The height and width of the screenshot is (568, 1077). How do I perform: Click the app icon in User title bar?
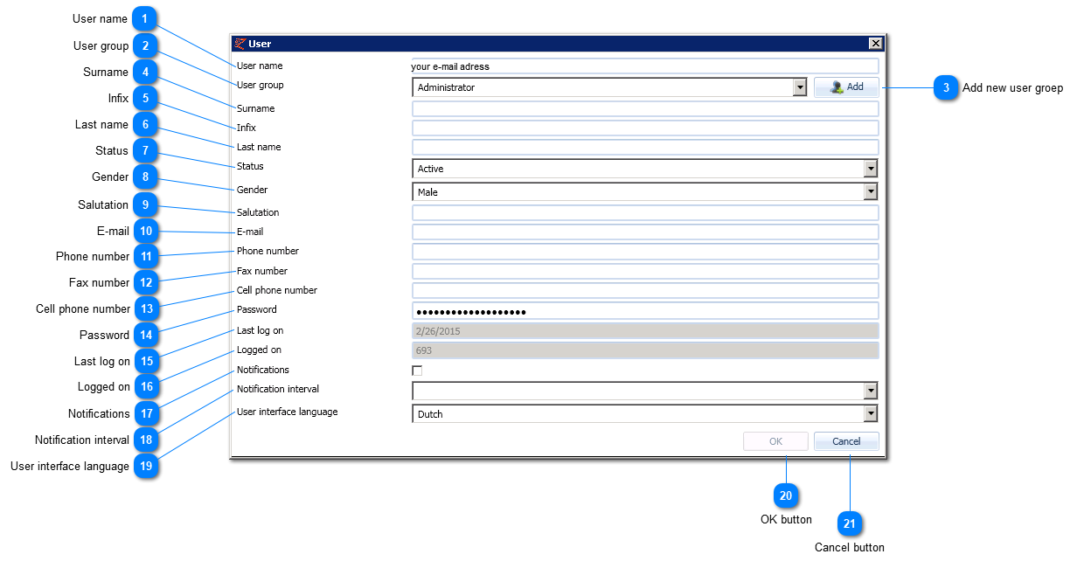click(240, 44)
